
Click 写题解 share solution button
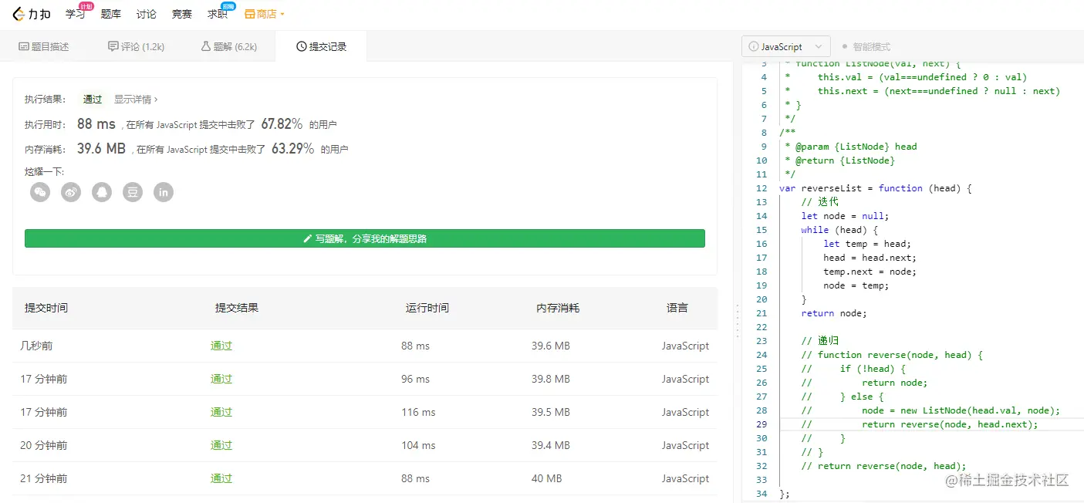[365, 238]
